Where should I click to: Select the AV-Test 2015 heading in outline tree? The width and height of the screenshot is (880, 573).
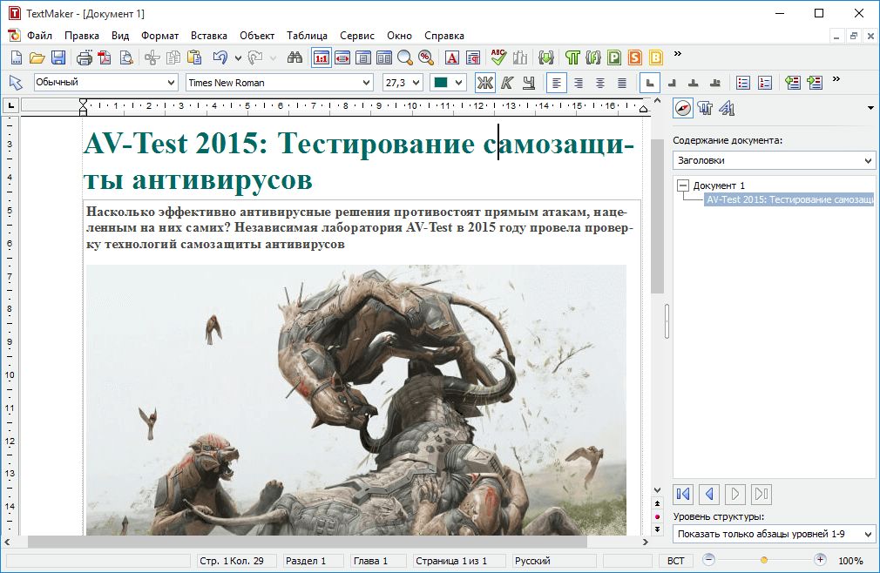tap(789, 199)
